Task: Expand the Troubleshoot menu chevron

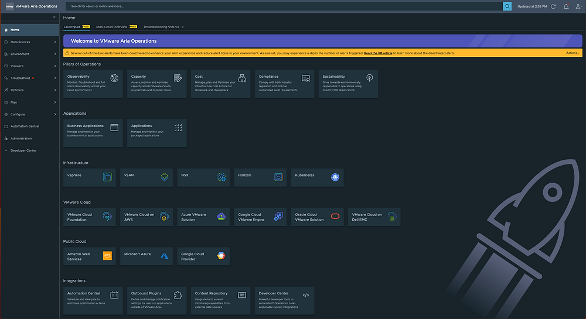Action: [x=55, y=78]
